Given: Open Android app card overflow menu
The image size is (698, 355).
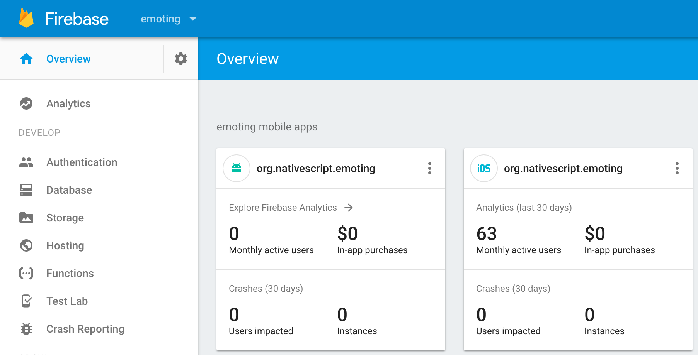Looking at the screenshot, I should point(429,168).
